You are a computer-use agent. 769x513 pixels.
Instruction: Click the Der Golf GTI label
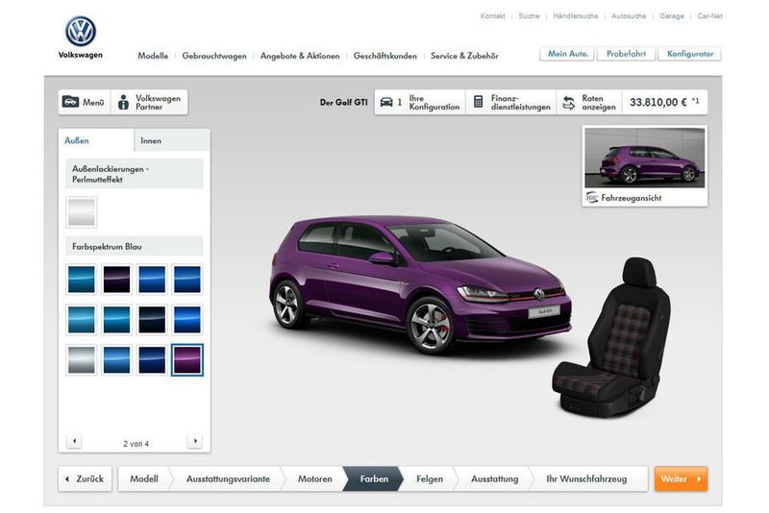tap(343, 103)
